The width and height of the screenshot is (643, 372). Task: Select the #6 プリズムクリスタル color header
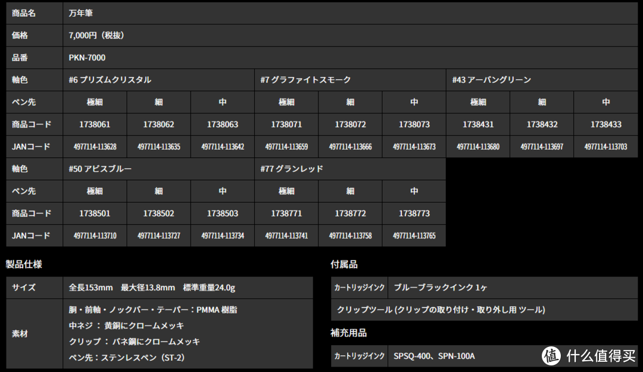point(110,80)
